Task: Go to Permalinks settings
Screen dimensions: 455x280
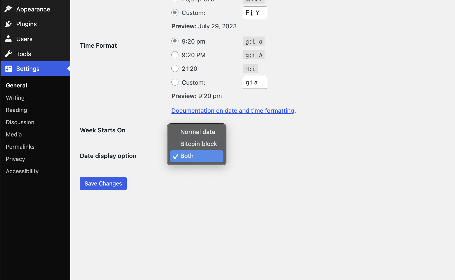Action: 20,147
